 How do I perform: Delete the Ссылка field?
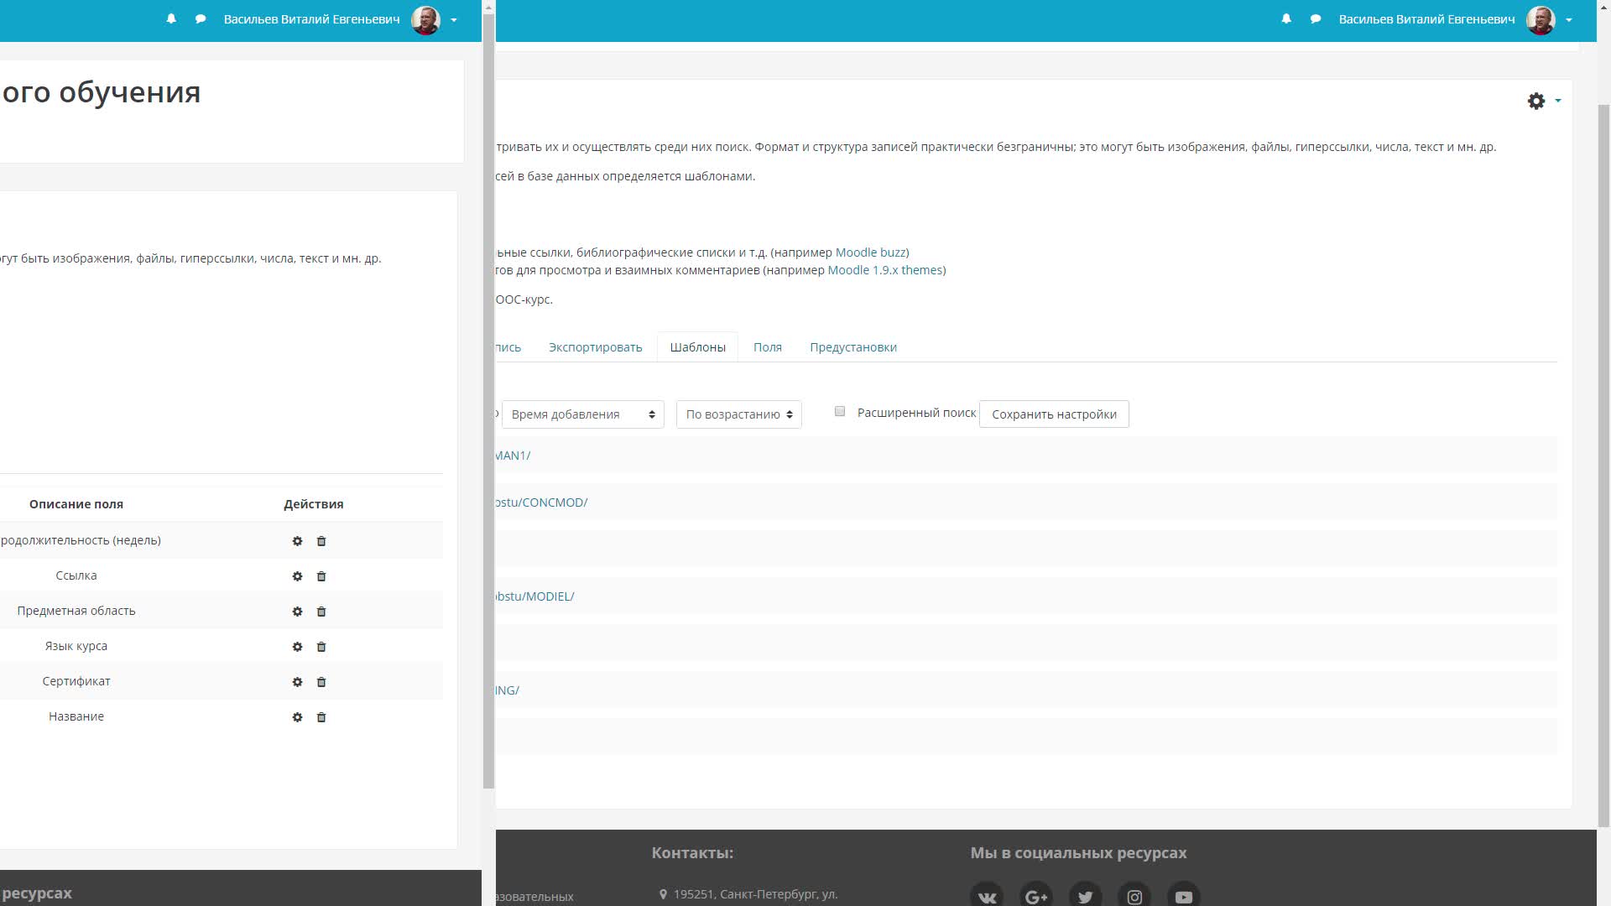(321, 576)
